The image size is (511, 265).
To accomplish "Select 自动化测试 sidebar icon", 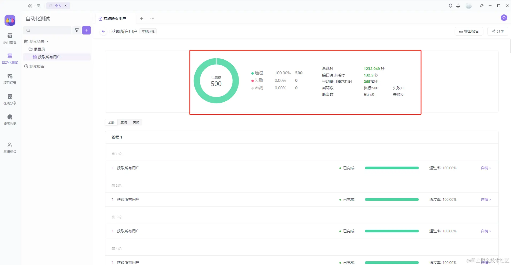I will click(10, 59).
